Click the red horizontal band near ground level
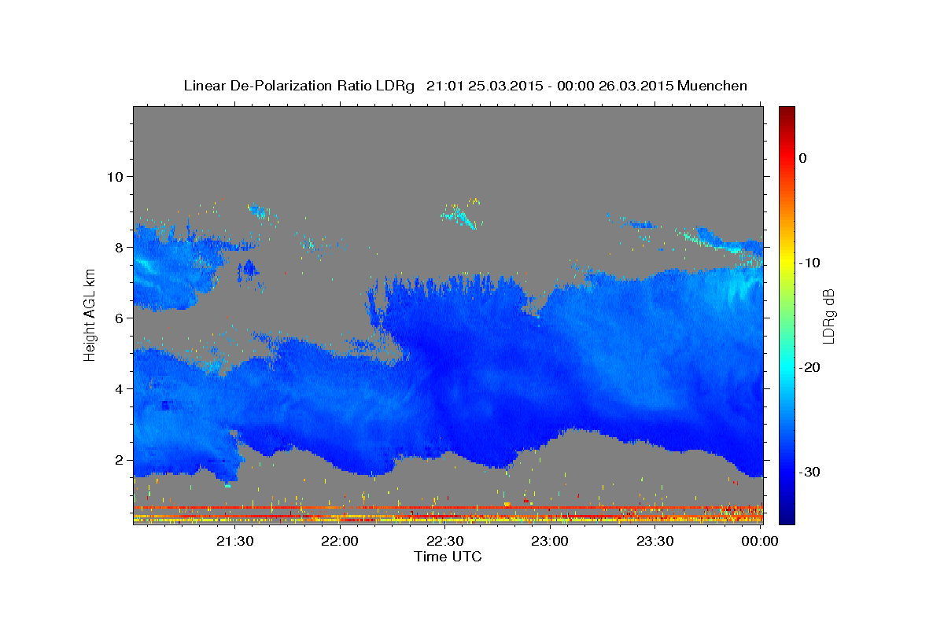Viewport: 944px width, 629px height. pyautogui.click(x=448, y=508)
